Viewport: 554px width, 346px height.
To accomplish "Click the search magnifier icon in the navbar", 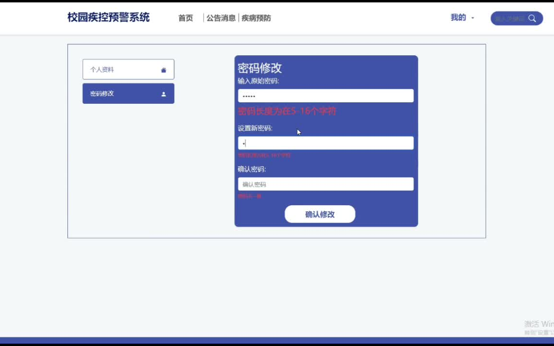I will click(532, 18).
